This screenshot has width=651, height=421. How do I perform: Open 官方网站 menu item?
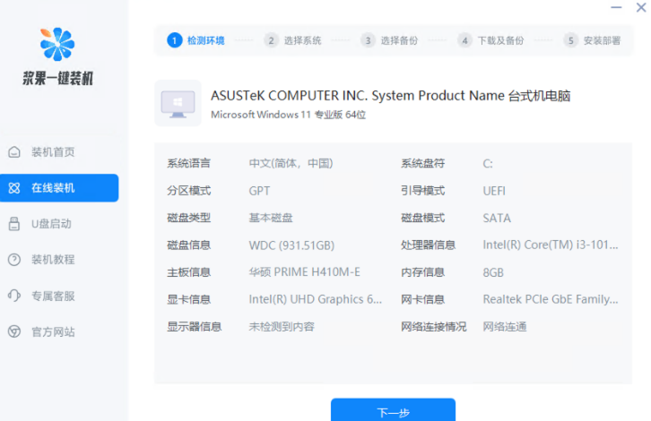coord(59,331)
